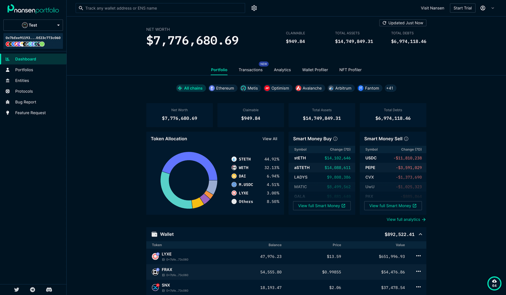Select the All chains filter
This screenshot has width=506, height=295.
point(190,88)
